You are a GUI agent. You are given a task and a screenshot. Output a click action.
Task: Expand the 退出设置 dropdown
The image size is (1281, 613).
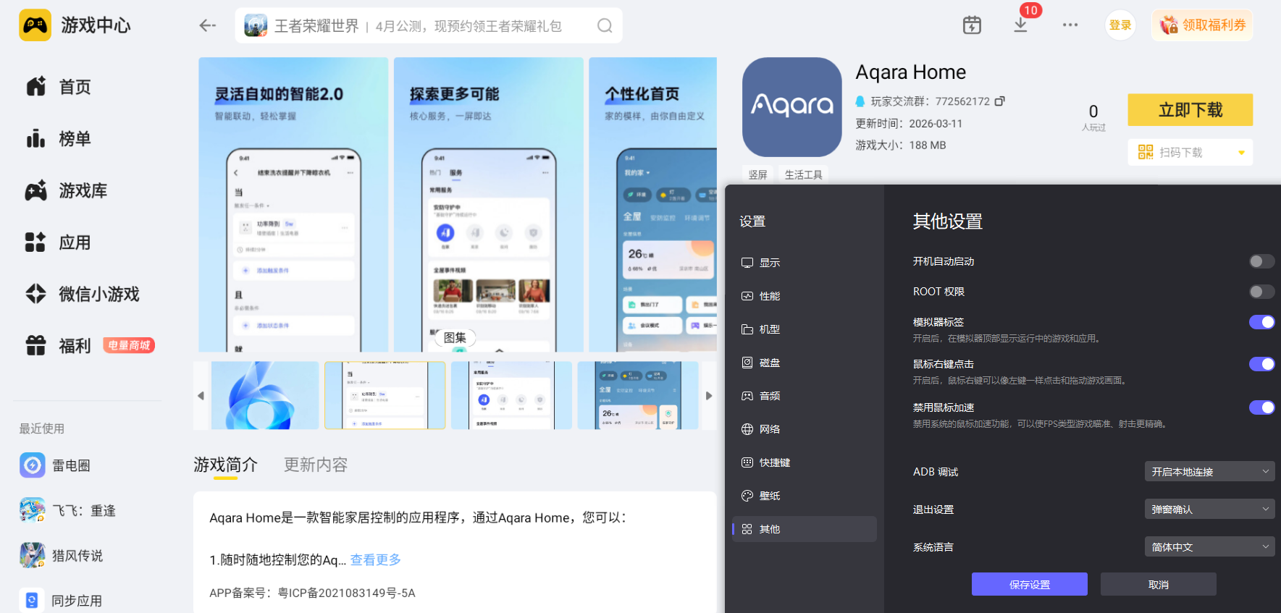[1209, 510]
